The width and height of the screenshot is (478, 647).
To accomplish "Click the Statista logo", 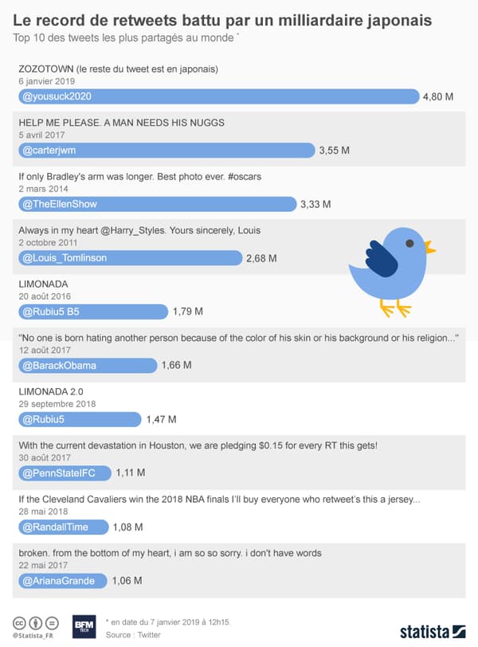I will (433, 632).
